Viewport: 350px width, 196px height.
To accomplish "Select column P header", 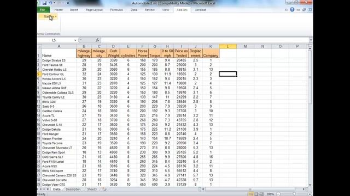I will click(297, 46).
